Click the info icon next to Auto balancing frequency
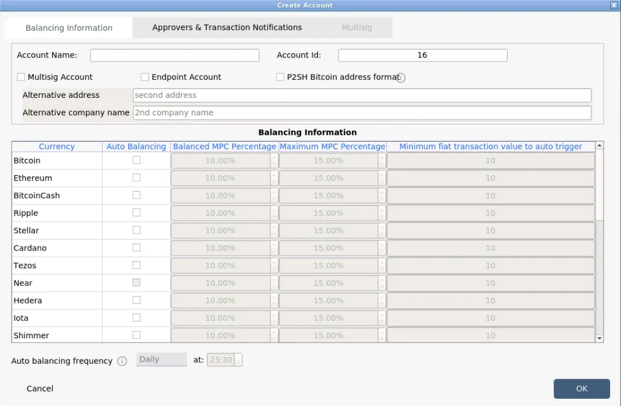This screenshot has width=621, height=406. (x=123, y=361)
